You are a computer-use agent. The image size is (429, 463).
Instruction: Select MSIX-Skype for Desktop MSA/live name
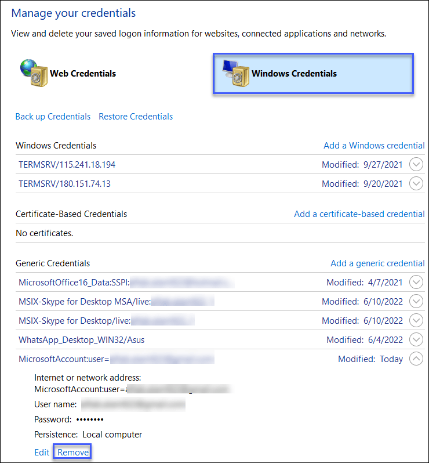click(x=85, y=302)
